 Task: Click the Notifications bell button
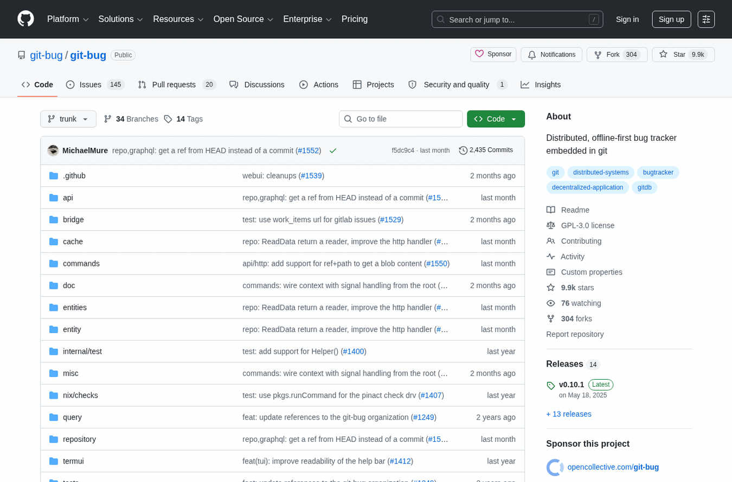click(x=551, y=55)
